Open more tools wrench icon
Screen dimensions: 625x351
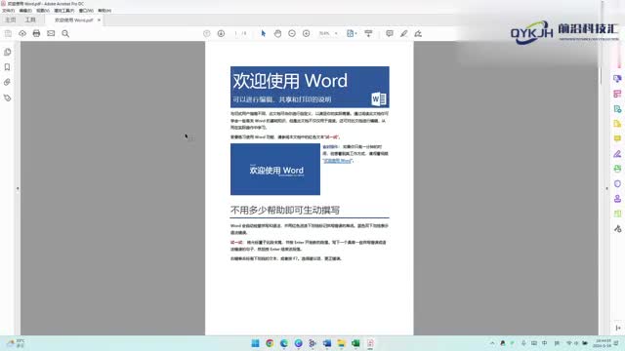[617, 228]
